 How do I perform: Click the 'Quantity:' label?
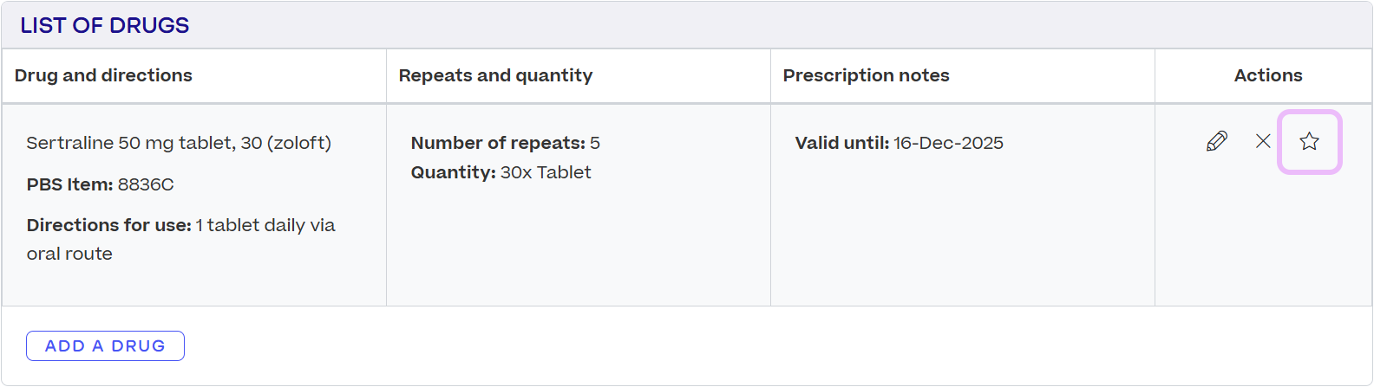click(453, 172)
